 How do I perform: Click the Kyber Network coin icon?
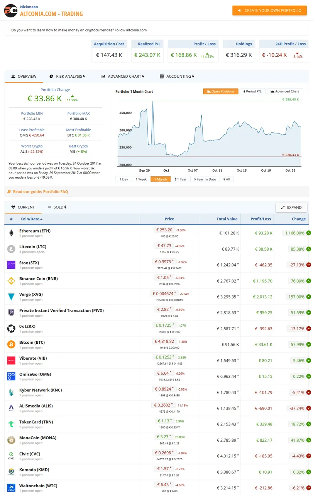click(11, 392)
